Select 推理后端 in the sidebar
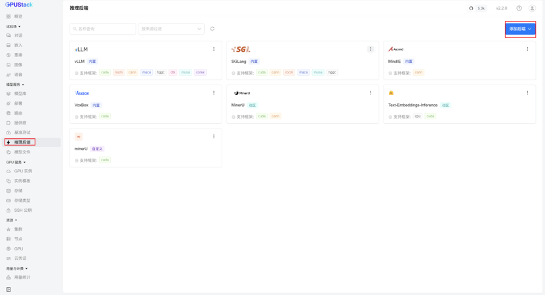This screenshot has height=295, width=545. [x=22, y=142]
